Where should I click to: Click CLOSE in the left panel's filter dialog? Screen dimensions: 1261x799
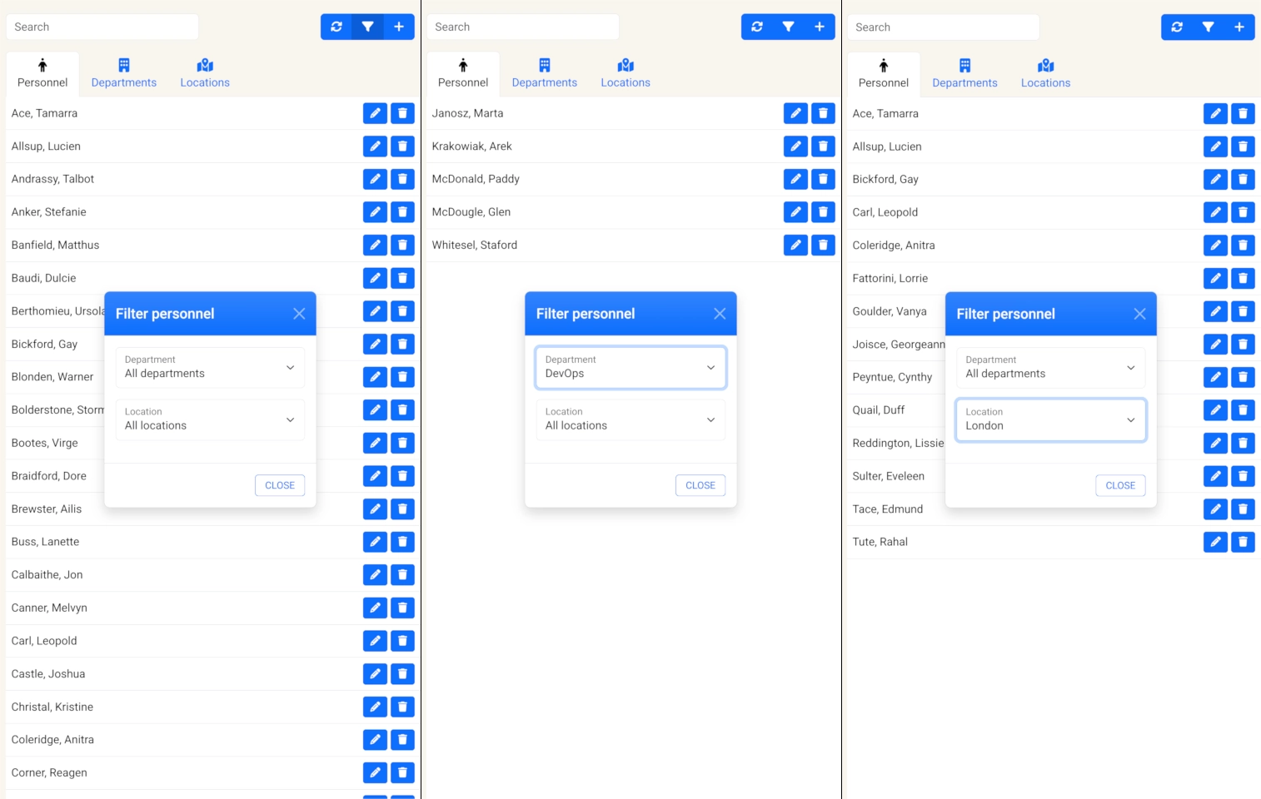280,485
